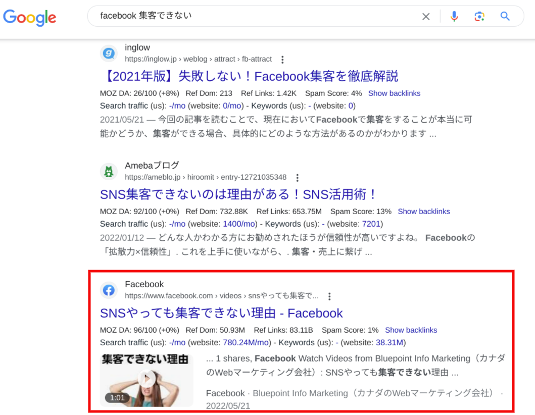Click the ameblo.jp breadcrumb URL

tap(206, 177)
